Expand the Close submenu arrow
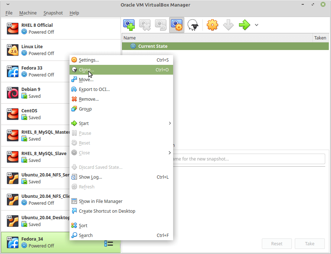331x254 pixels. pos(170,153)
